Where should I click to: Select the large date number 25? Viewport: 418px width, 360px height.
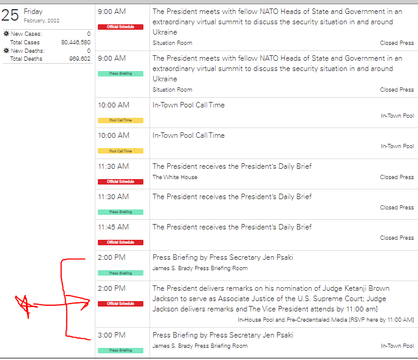[x=10, y=15]
